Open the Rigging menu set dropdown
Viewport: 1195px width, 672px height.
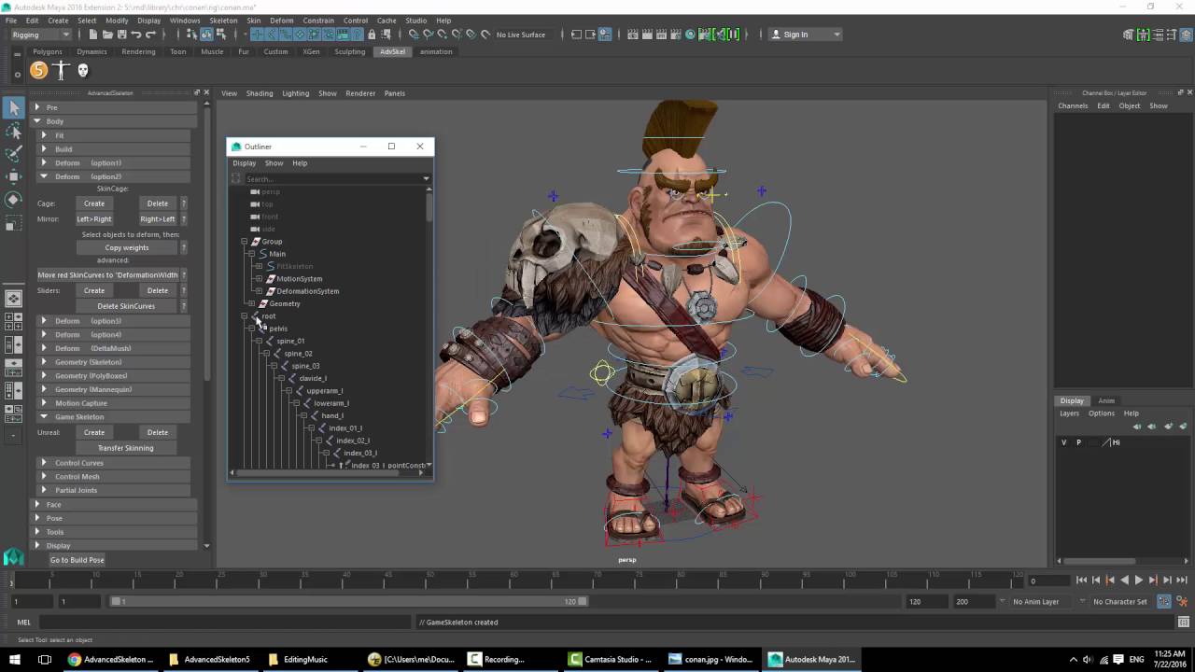click(x=41, y=35)
